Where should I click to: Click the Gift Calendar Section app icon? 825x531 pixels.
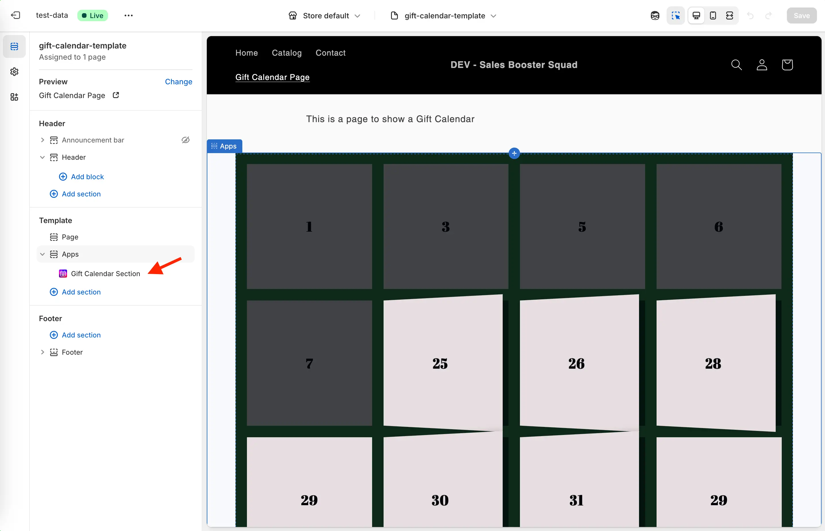(63, 274)
